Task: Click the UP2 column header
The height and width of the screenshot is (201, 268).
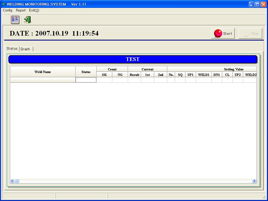Action: click(238, 75)
